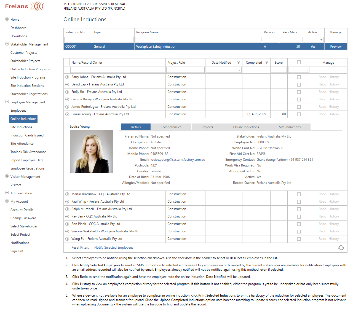Expand the Simone Wakefield row arrow
Image resolution: width=353 pixels, height=317 pixels.
(67, 231)
